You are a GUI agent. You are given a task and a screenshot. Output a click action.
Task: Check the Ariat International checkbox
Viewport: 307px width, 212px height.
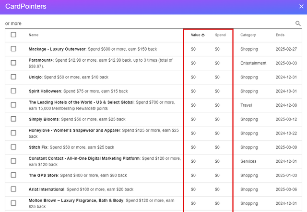coord(13,189)
